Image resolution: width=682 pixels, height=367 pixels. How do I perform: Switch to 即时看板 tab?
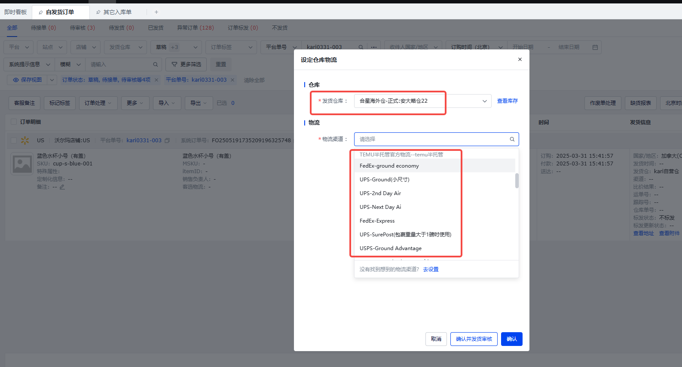click(15, 12)
